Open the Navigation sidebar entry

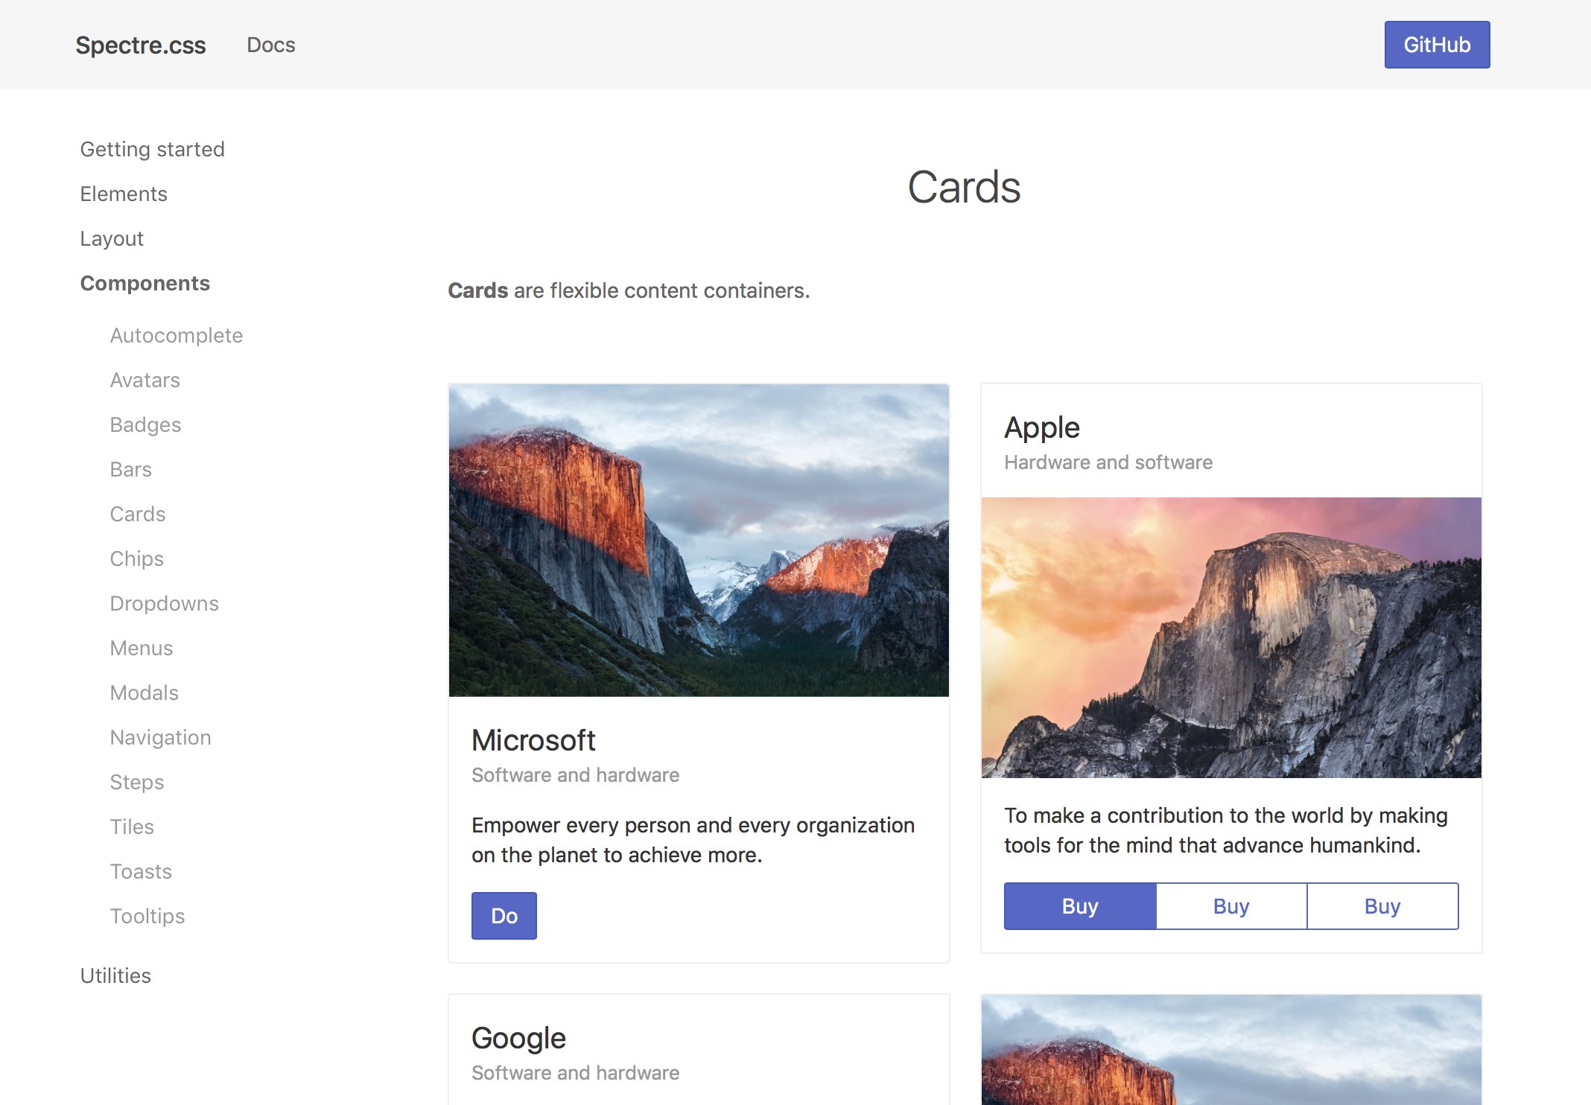click(161, 737)
